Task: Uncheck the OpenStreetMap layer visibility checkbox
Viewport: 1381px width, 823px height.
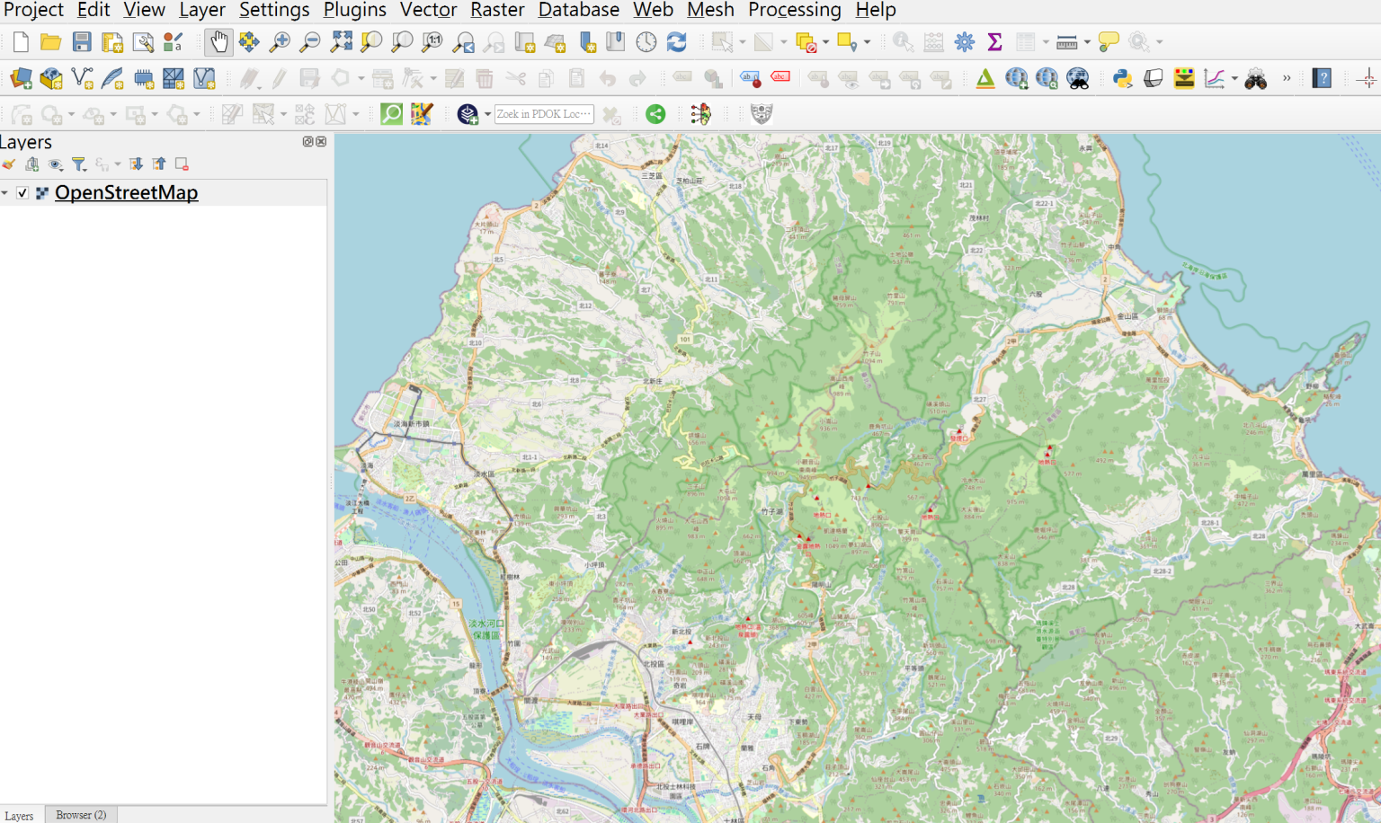Action: coord(22,193)
